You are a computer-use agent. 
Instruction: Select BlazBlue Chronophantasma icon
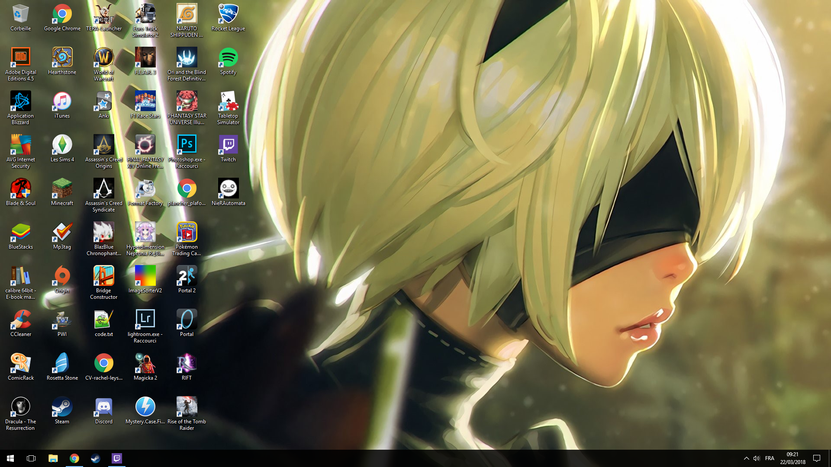[x=104, y=239]
